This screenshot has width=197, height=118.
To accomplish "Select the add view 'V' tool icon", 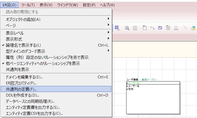I will 168,28.
